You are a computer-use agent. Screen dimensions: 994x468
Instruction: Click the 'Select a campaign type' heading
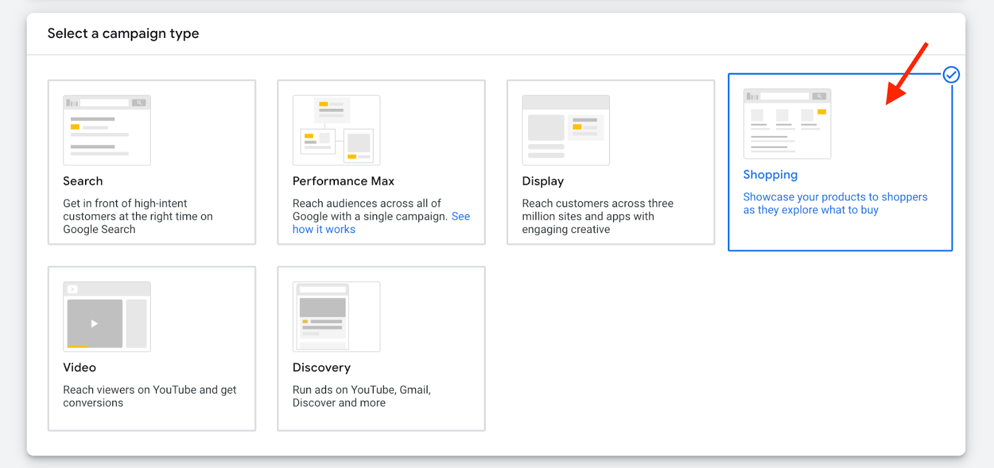coord(123,34)
